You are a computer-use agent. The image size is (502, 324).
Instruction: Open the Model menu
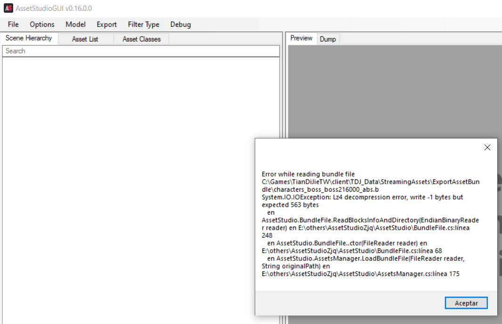[x=75, y=24]
